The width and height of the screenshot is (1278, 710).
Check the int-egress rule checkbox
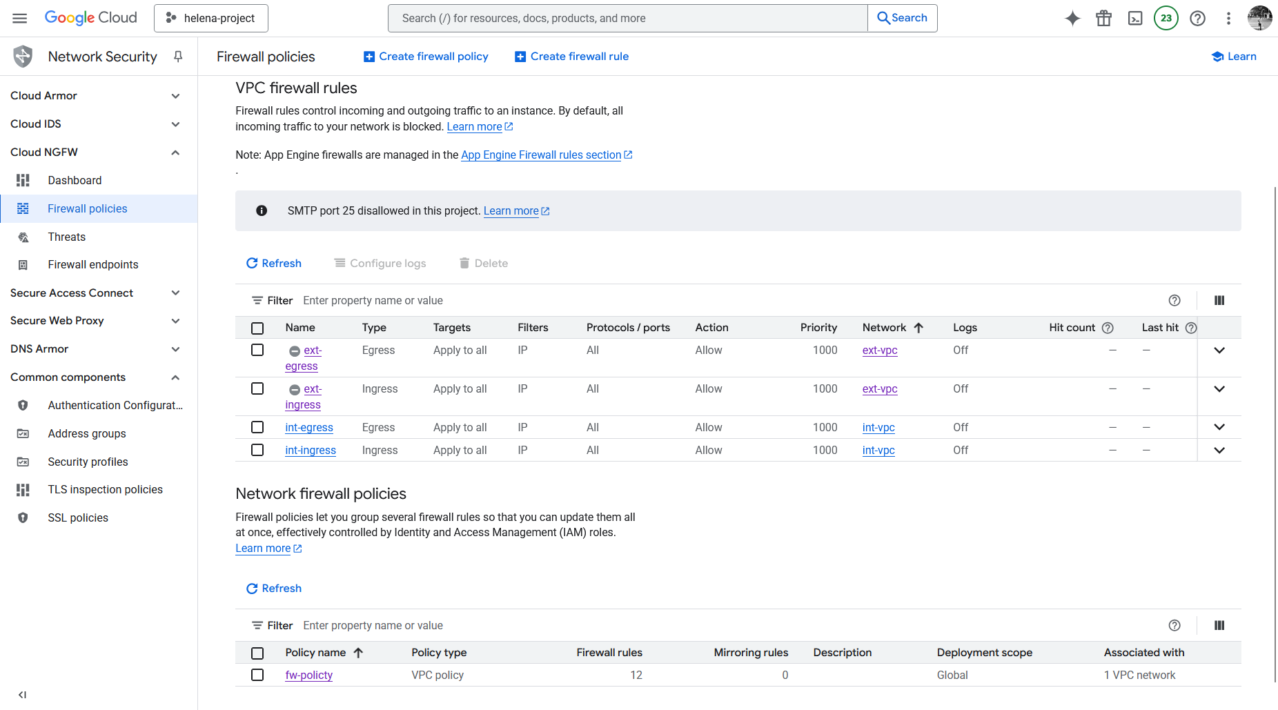point(257,428)
